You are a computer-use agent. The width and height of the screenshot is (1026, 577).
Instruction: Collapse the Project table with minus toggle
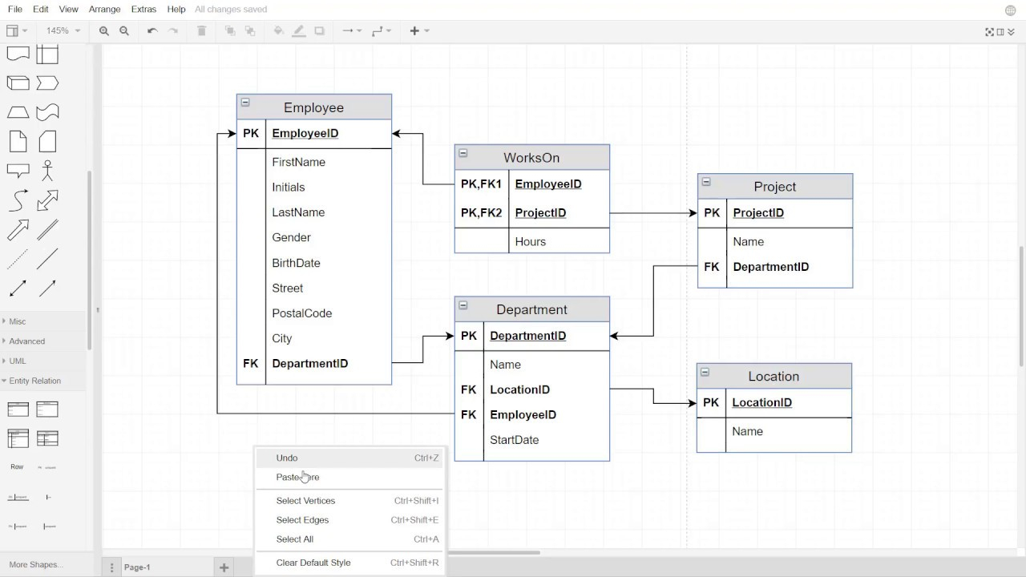pos(706,182)
